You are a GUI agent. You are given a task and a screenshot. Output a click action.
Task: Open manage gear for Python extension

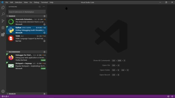(44, 33)
